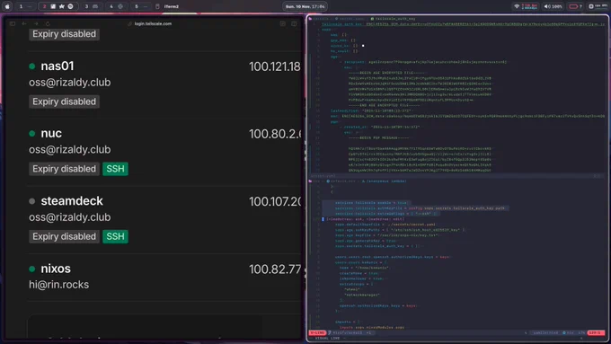Click the browser tab overview icon
The image size is (611, 344).
click(x=294, y=23)
